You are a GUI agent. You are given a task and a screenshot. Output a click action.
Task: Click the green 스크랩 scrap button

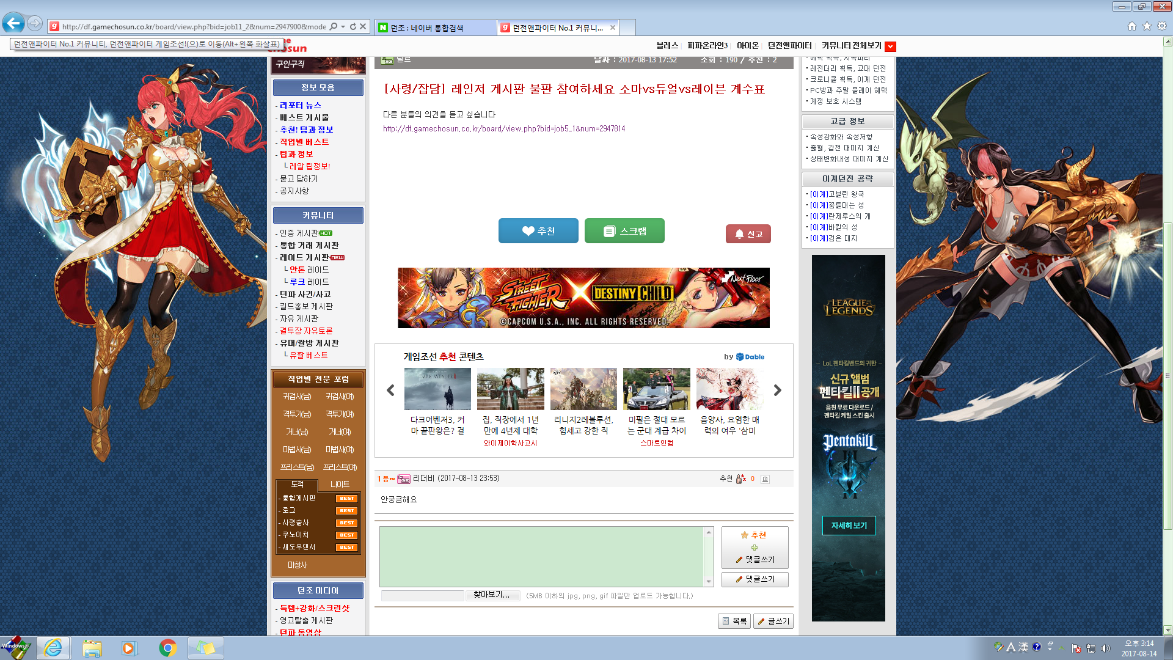(624, 231)
